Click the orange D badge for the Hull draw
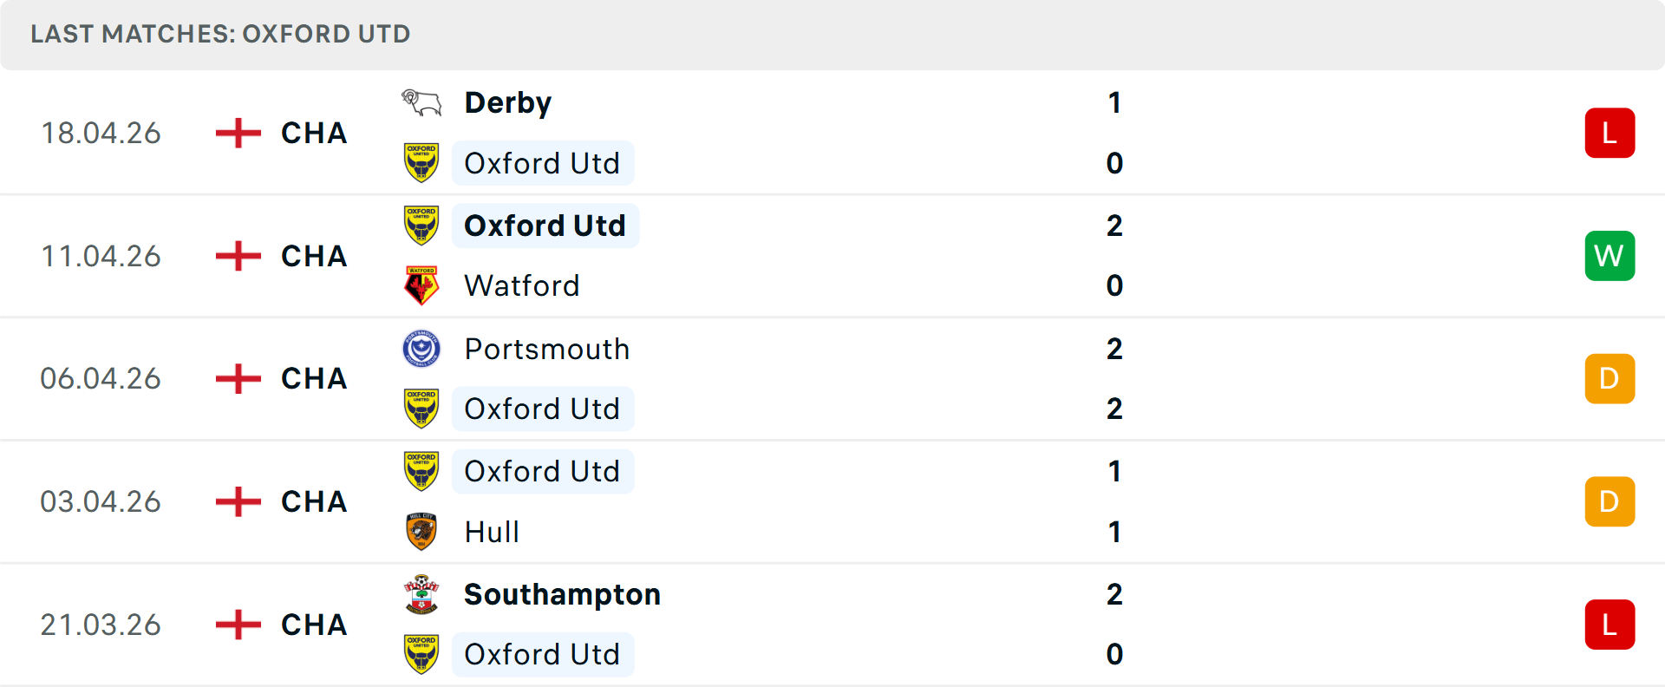This screenshot has width=1665, height=687. (1609, 501)
